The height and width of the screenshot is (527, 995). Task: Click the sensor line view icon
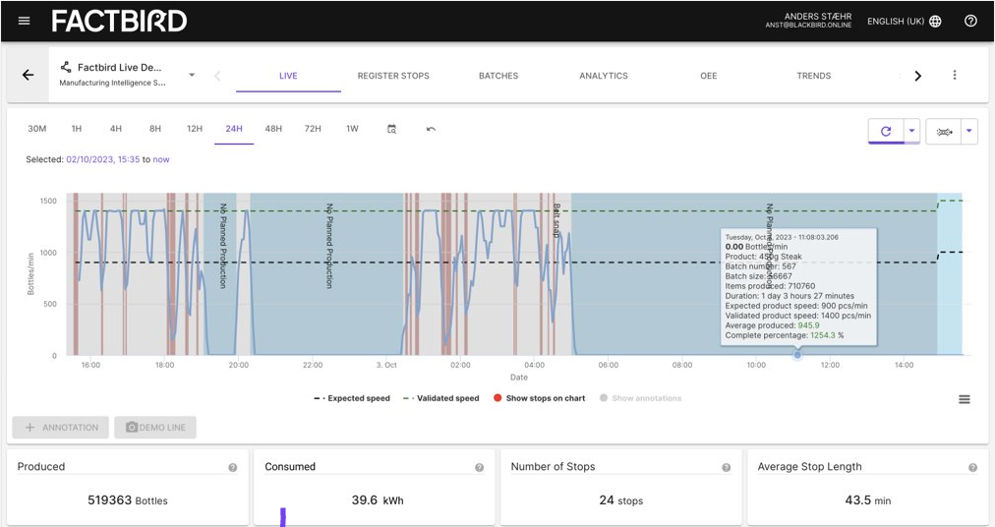(x=944, y=132)
